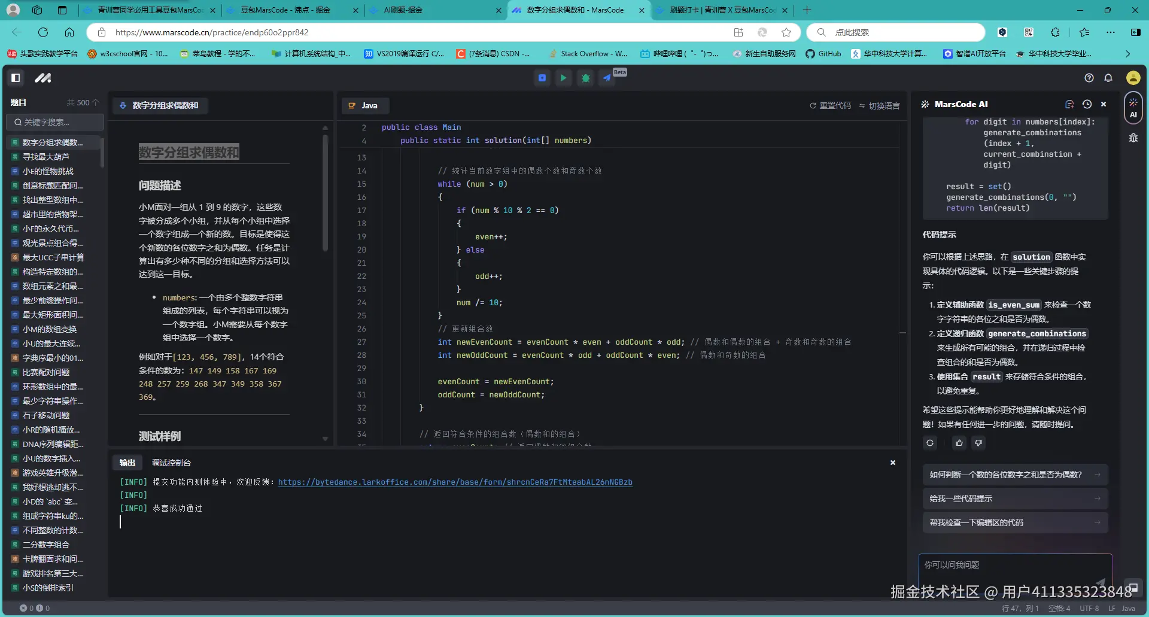The width and height of the screenshot is (1149, 617).
Task: Toggle the AI assistant side button
Action: coord(1133,108)
